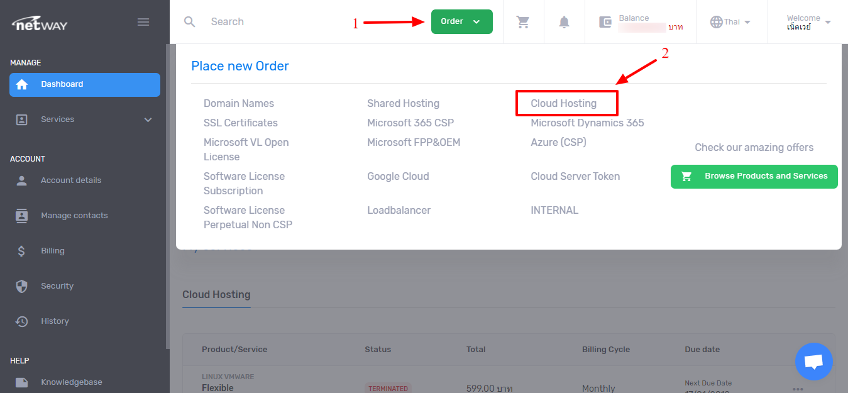Expand the green Order dropdown button

[461, 21]
